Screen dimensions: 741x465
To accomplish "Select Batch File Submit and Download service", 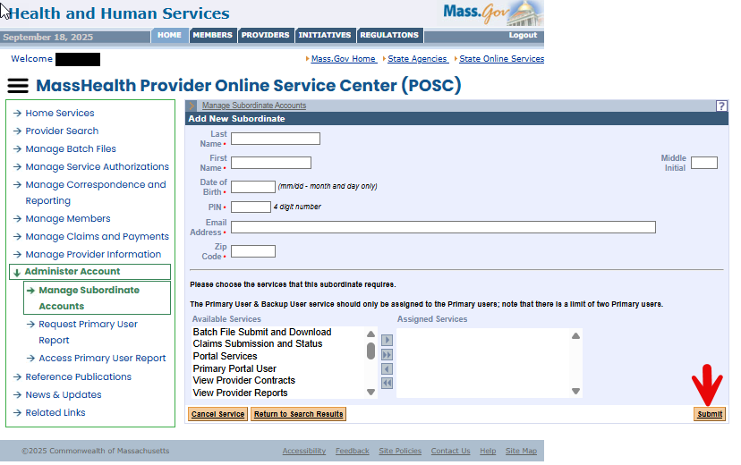I will click(262, 332).
